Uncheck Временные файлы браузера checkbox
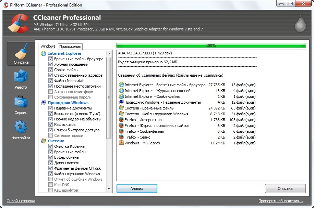This screenshot has height=208, width=314. click(51, 59)
